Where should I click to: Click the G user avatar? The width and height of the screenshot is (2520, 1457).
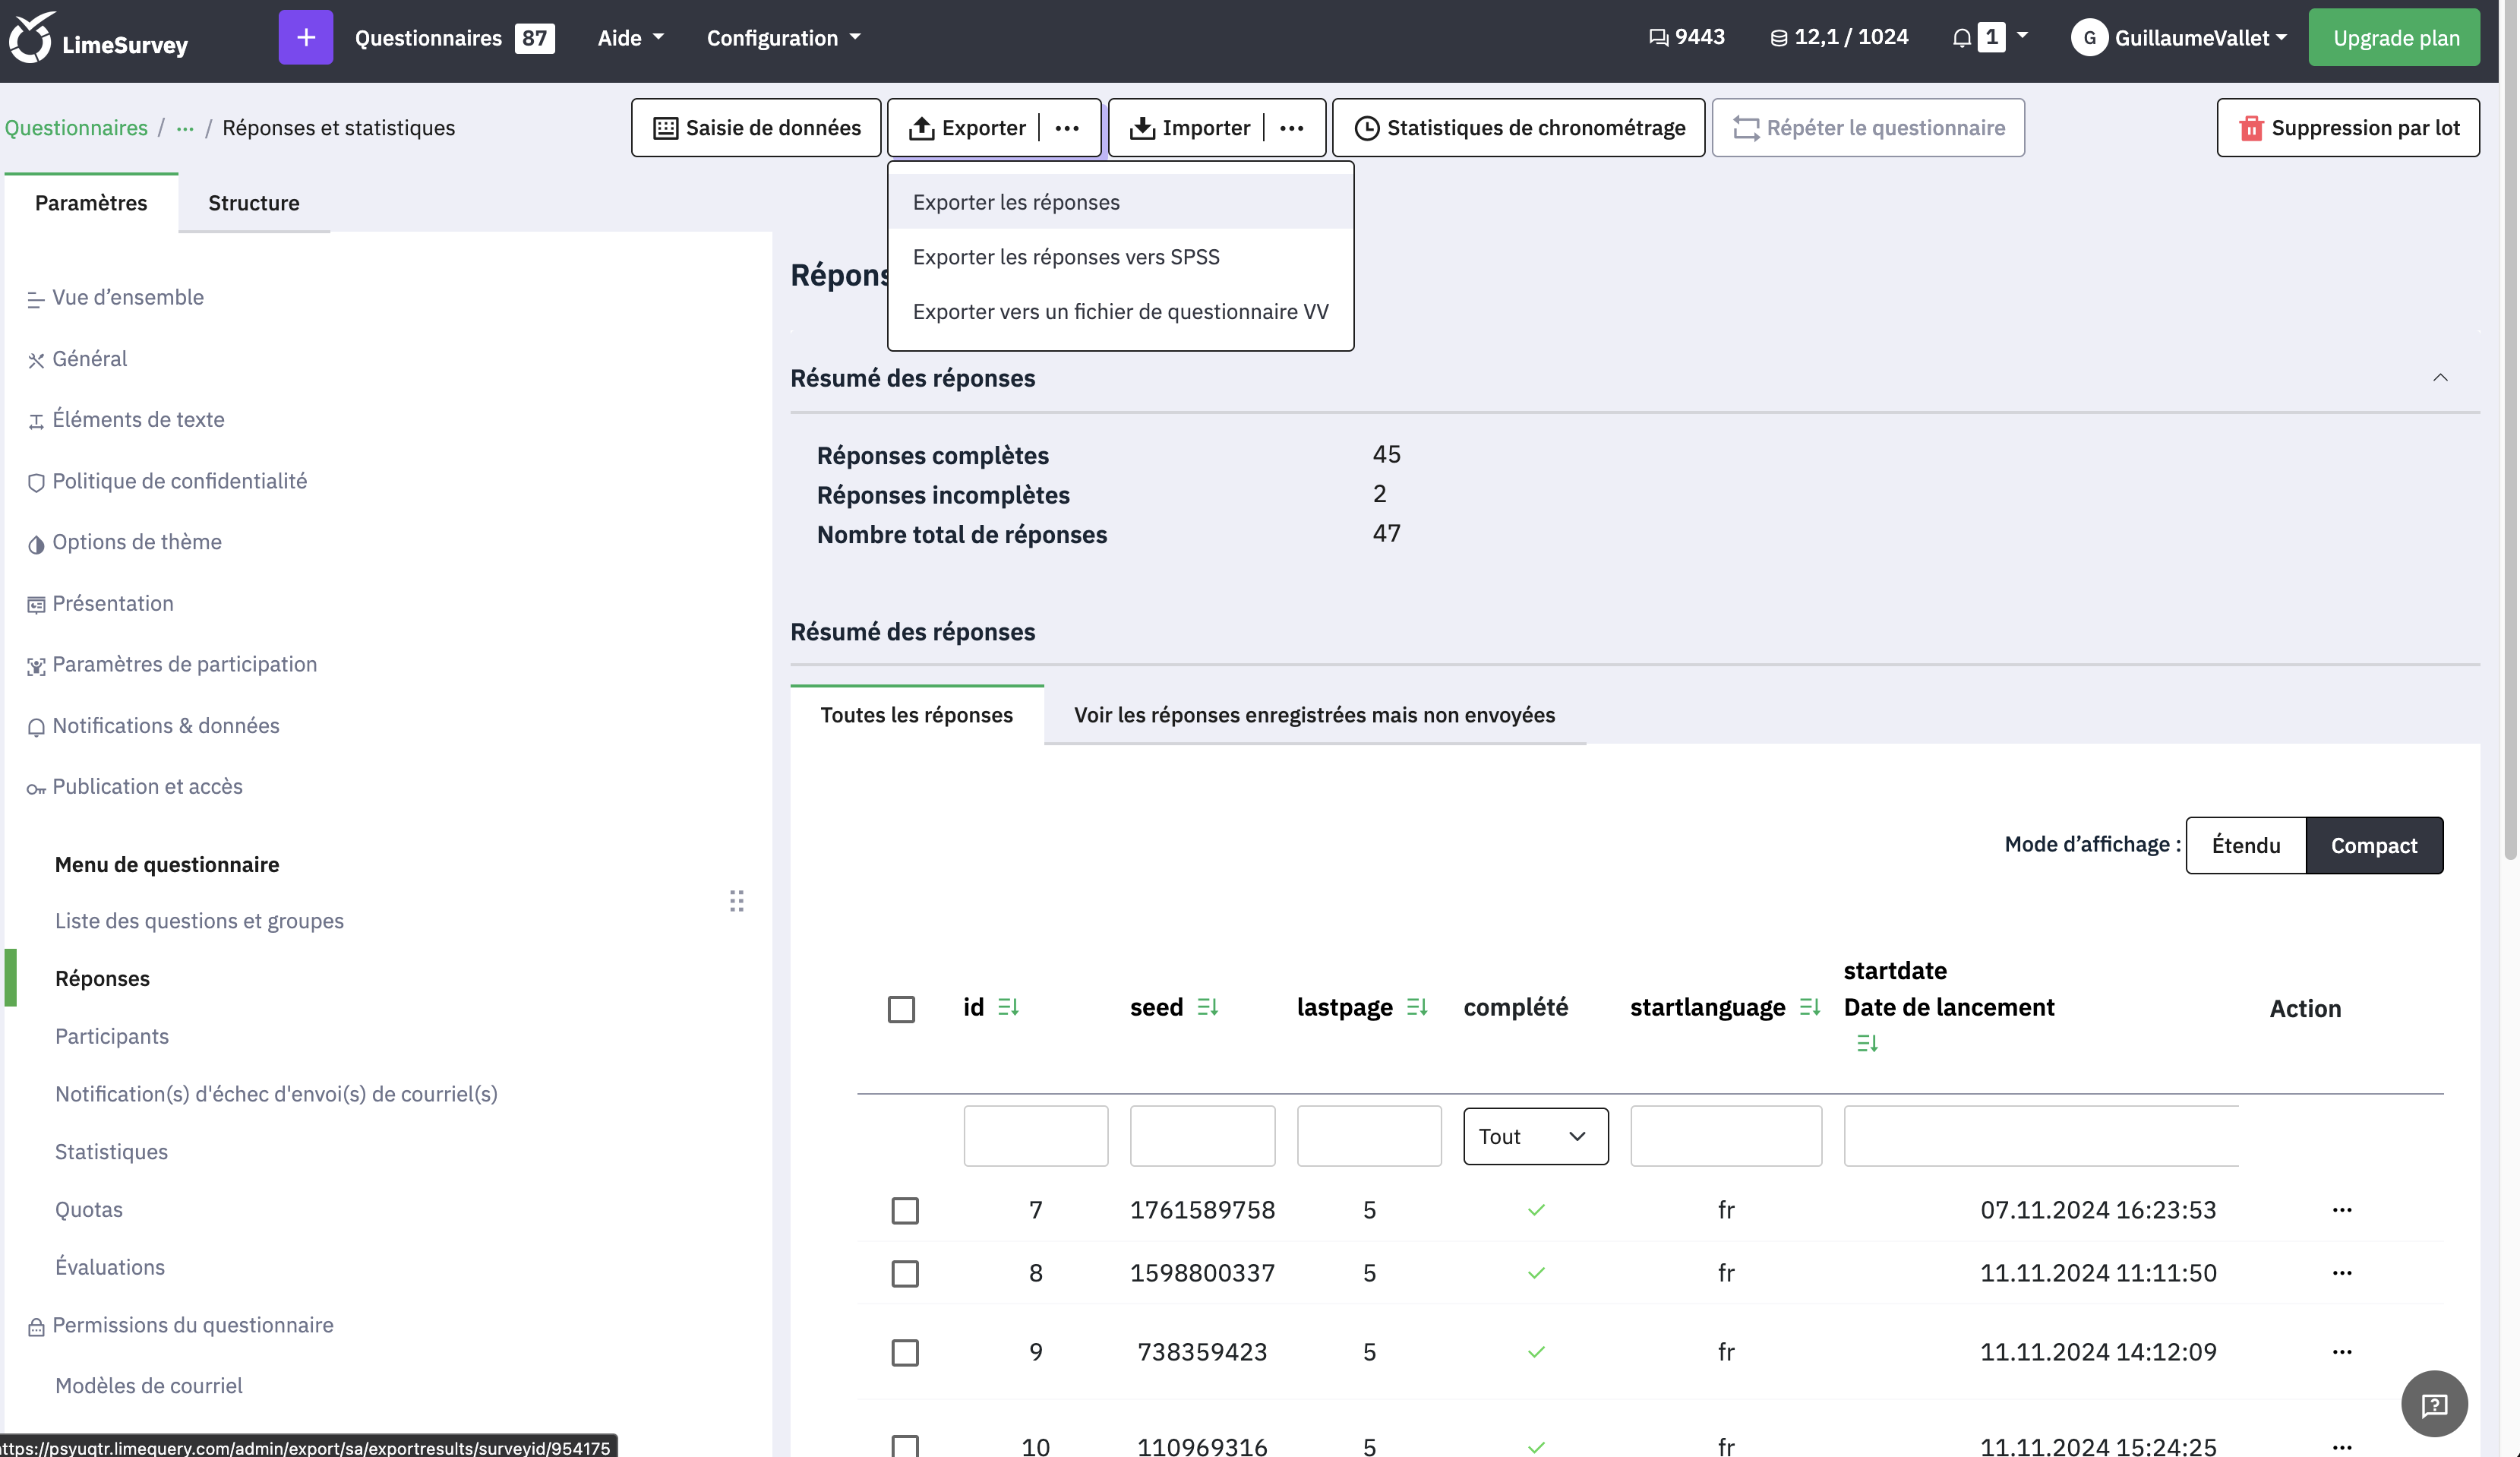(x=2089, y=38)
